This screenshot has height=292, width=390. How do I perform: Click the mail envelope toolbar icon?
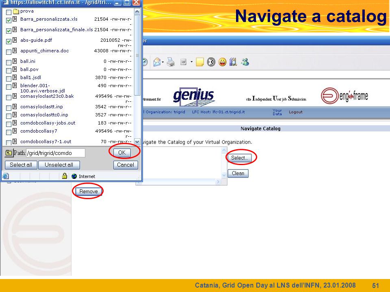tap(157, 62)
